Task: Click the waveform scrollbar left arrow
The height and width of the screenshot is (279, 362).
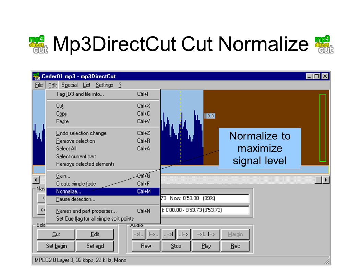Action: tap(36, 180)
